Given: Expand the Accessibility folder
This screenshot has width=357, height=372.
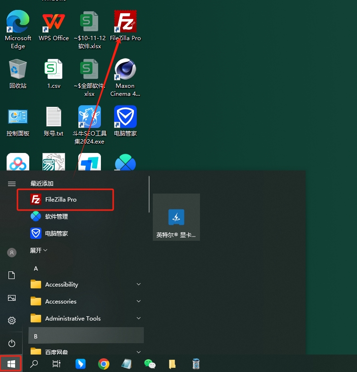Looking at the screenshot, I should tap(86, 284).
